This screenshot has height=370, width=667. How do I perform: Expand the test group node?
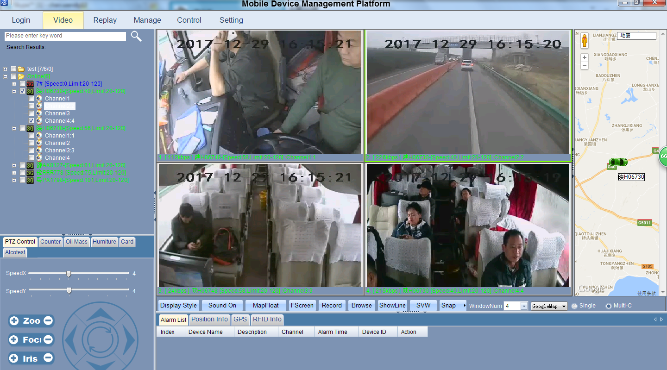5,69
